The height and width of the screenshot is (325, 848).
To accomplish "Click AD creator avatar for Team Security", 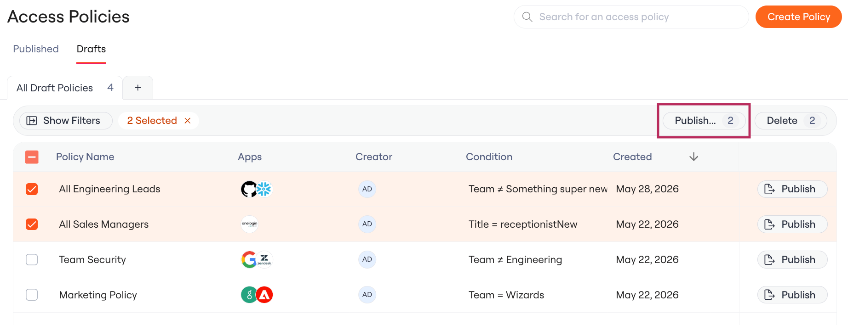I will pos(367,259).
